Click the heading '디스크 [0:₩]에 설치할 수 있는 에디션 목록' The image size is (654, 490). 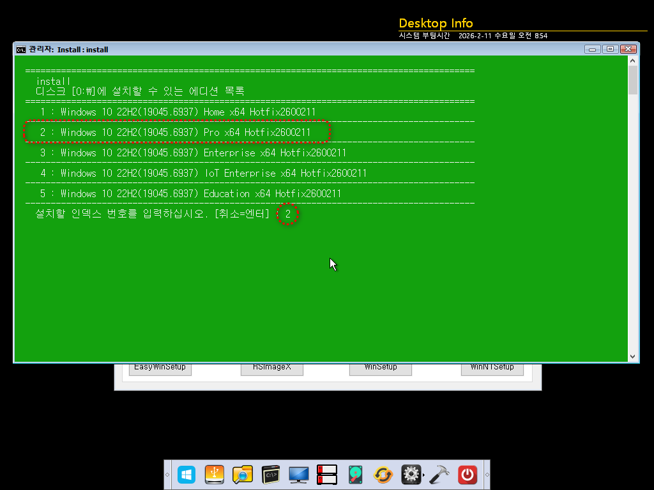[140, 91]
